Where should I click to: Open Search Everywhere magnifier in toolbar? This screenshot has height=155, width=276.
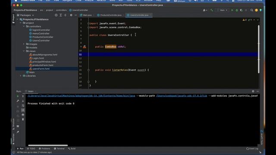tap(252, 10)
